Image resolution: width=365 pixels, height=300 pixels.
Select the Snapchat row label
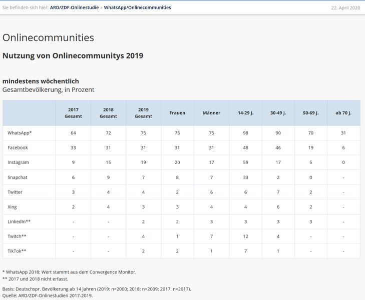(x=18, y=177)
